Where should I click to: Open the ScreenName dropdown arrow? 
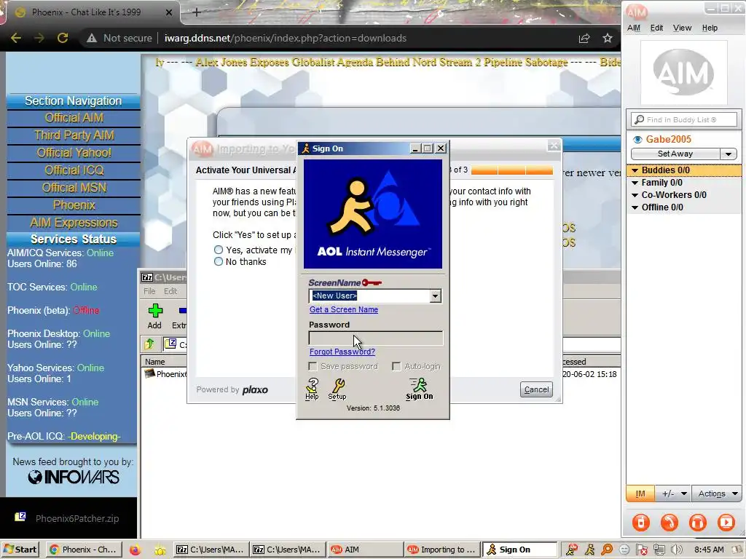pos(435,296)
